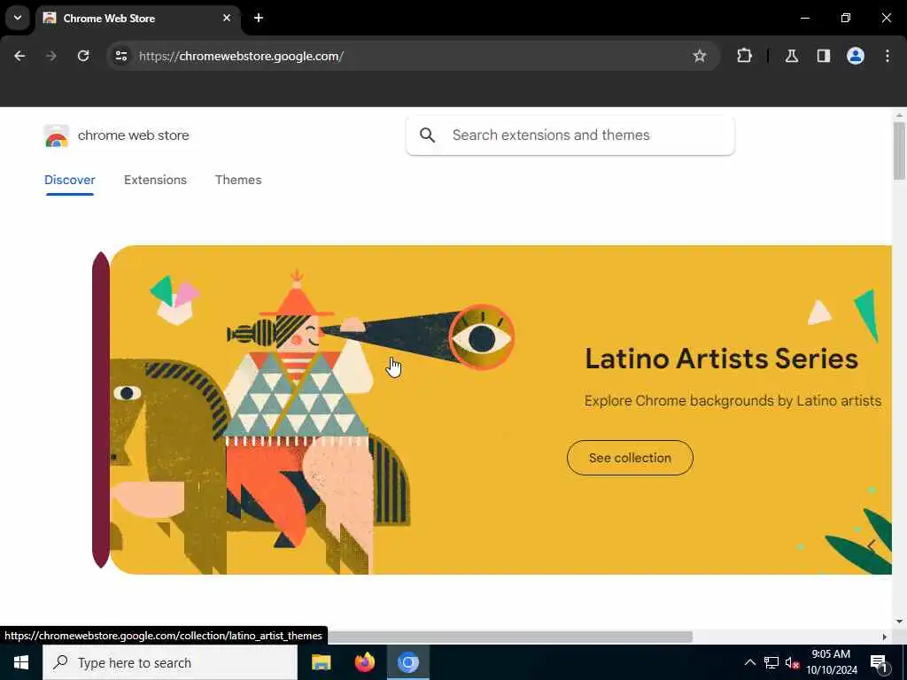
Task: Bookmark this page with the star icon
Action: tap(700, 56)
